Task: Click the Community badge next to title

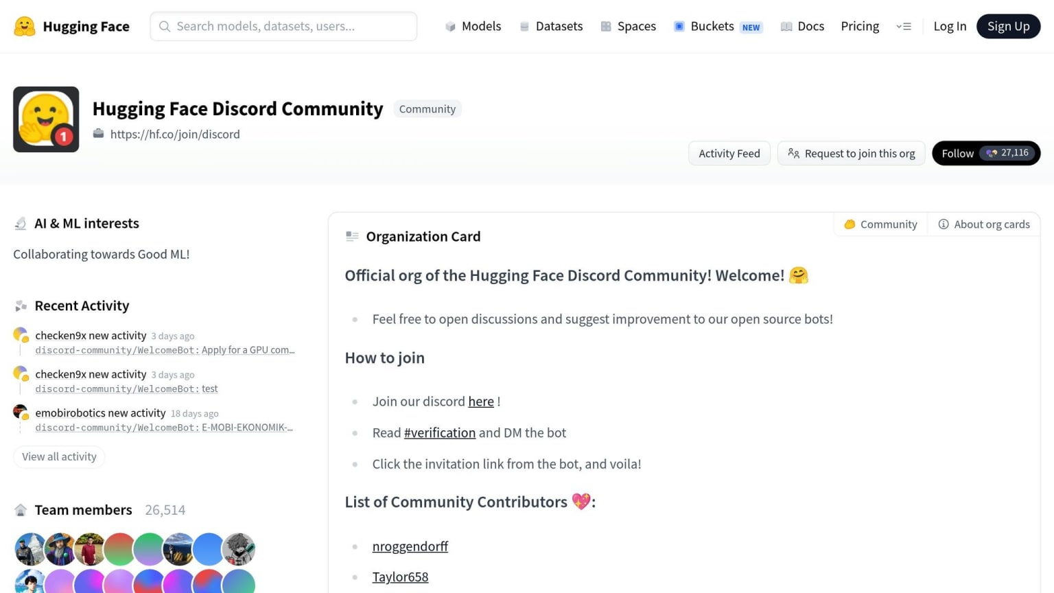Action: pyautogui.click(x=428, y=108)
